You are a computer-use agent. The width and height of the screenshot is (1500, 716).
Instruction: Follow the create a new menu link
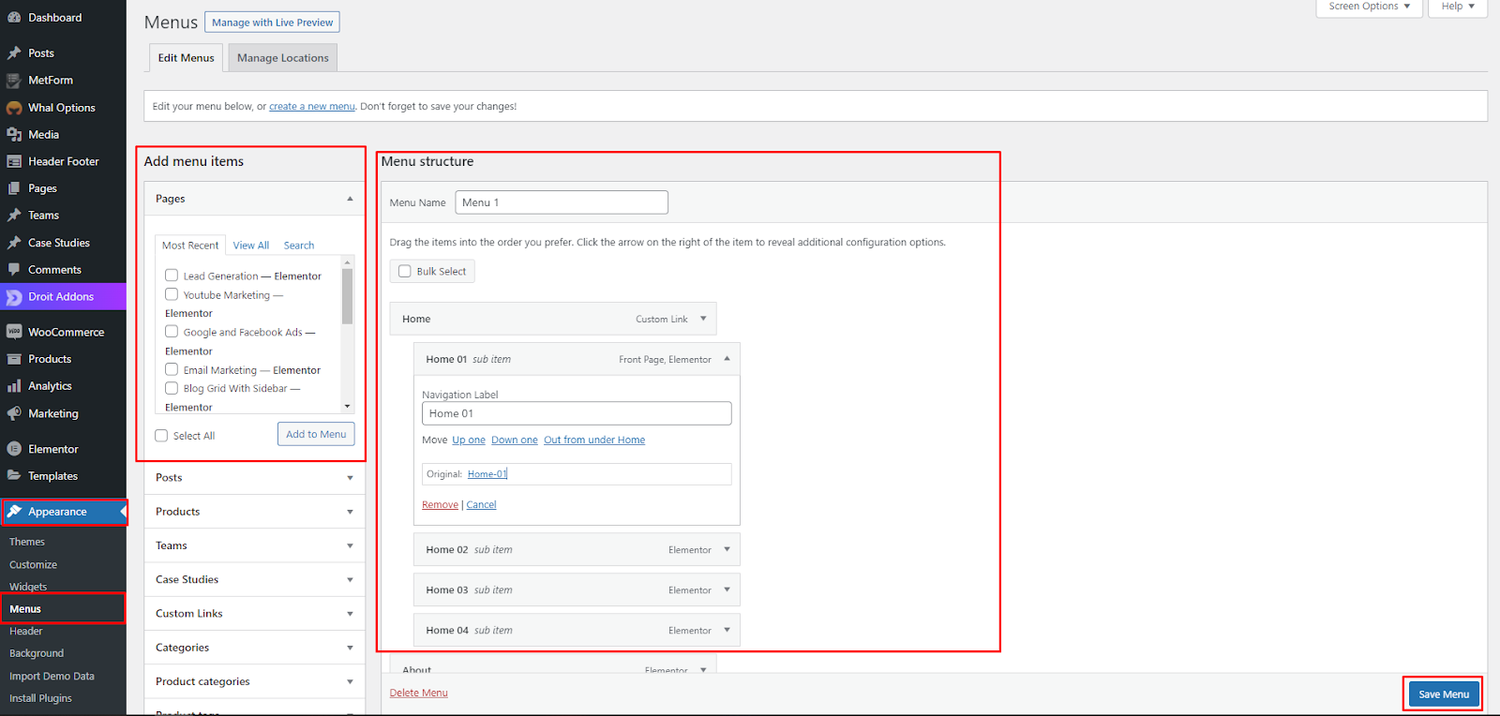312,107
